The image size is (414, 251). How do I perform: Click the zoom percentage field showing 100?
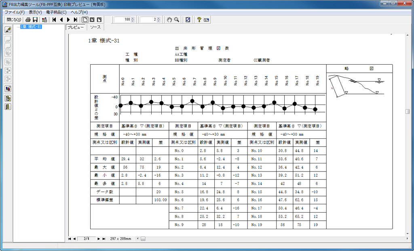pos(122,19)
